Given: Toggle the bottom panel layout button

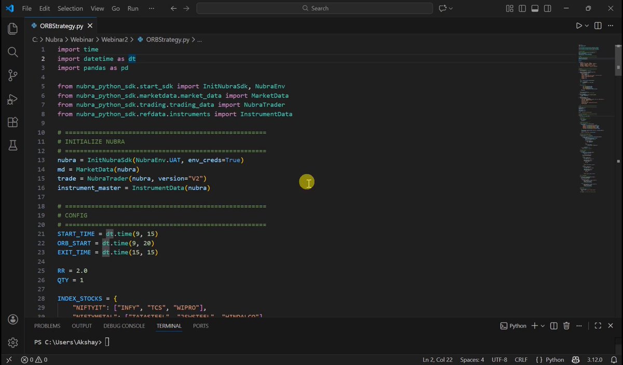Looking at the screenshot, I should click(534, 8).
